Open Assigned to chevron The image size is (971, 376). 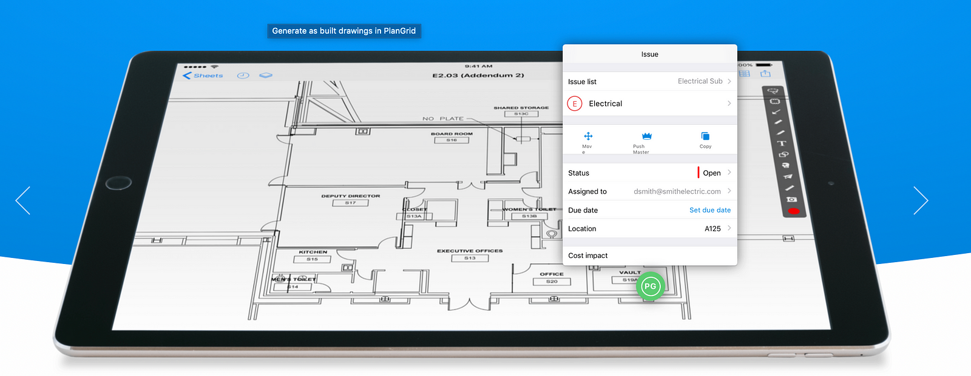729,191
